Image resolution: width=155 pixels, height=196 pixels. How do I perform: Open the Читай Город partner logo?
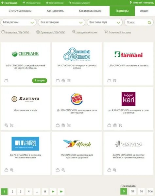click(x=26, y=144)
